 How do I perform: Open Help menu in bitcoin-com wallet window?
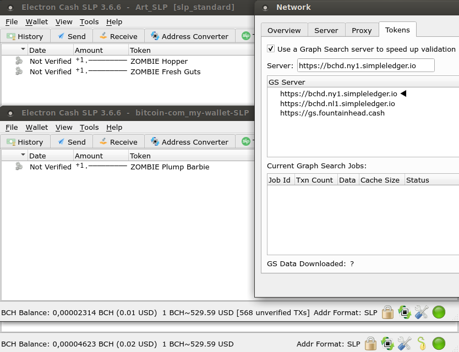114,128
